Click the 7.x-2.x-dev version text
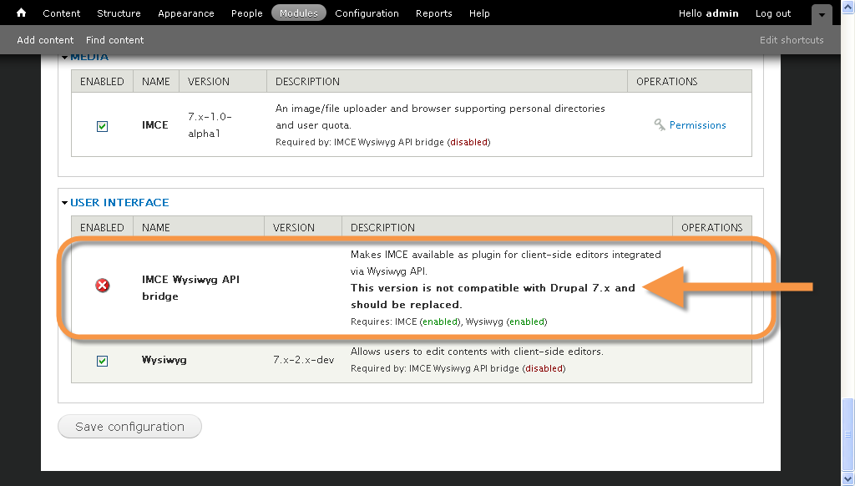 [x=304, y=359]
